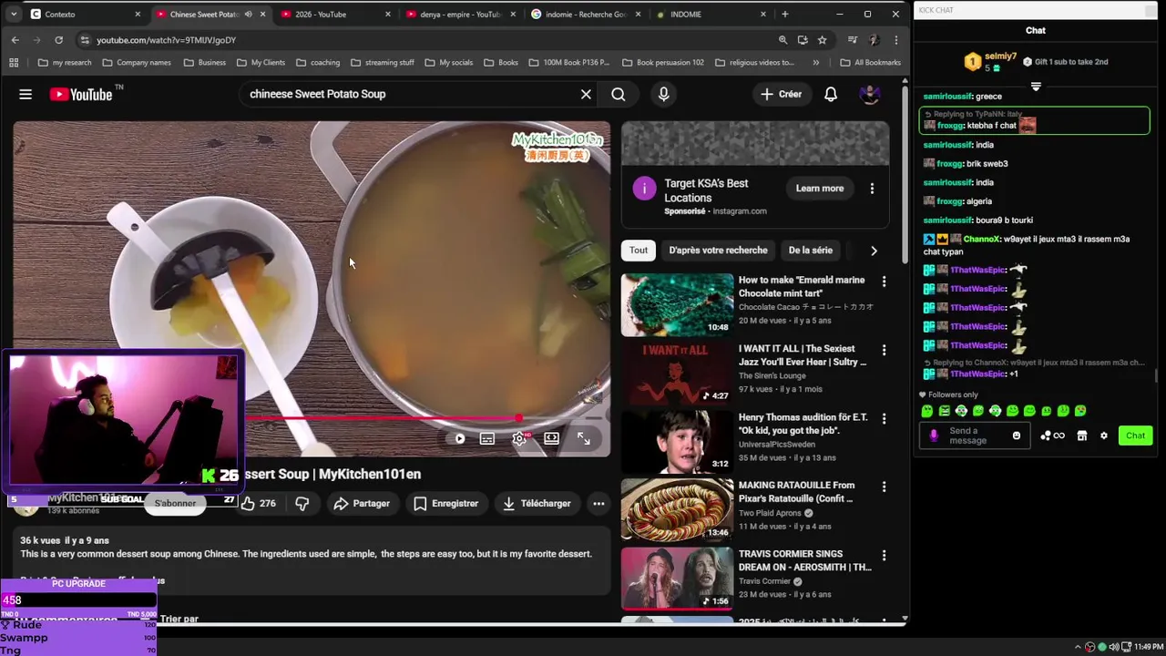
Task: Open options for Emerald marine tart video
Action: point(884,282)
